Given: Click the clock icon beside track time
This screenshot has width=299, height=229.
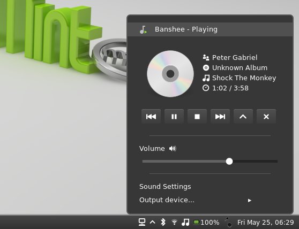Looking at the screenshot, I should point(206,88).
